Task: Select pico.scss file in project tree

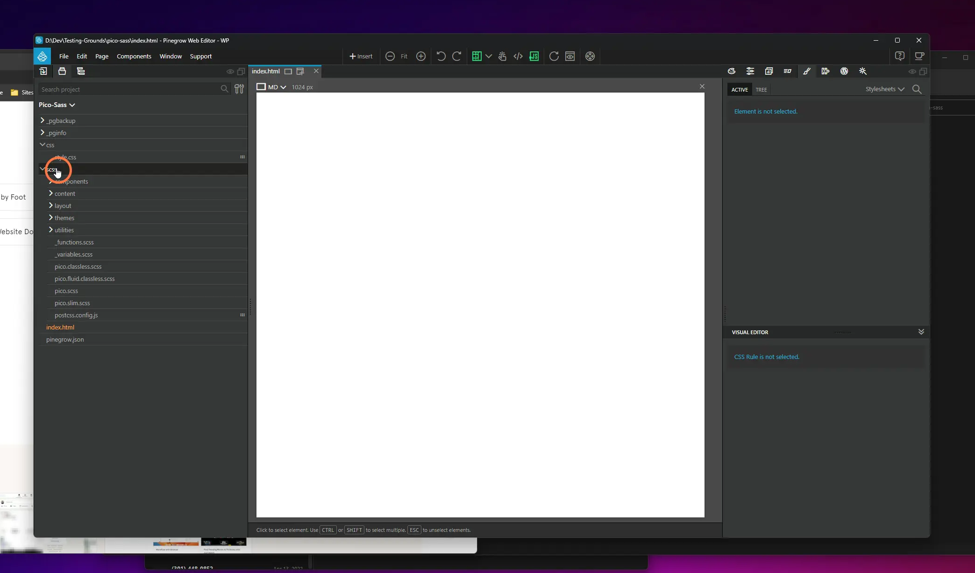Action: pyautogui.click(x=66, y=291)
